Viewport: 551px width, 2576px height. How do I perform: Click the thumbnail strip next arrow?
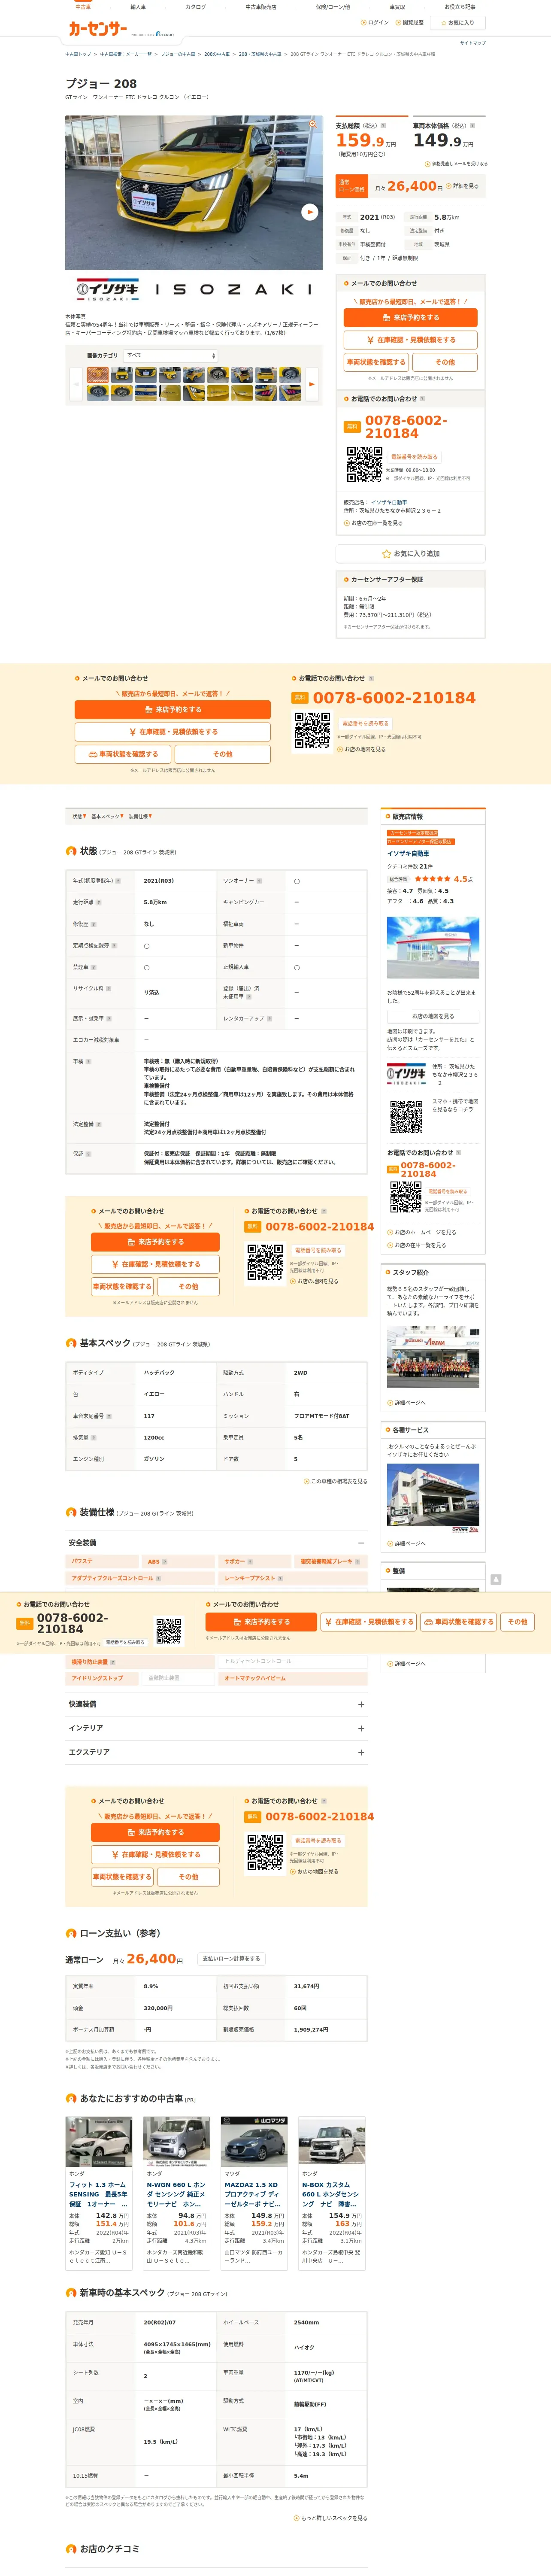[311, 383]
